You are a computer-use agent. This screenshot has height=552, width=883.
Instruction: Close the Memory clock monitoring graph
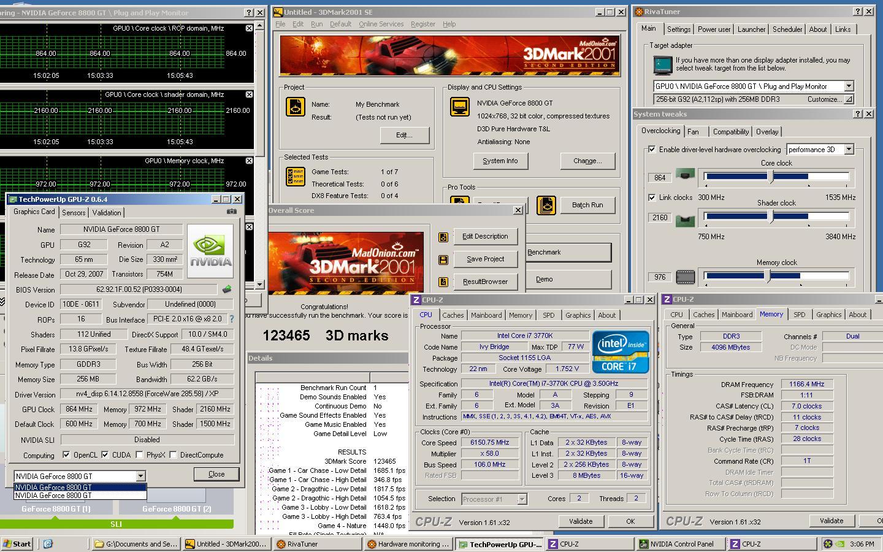coord(249,161)
